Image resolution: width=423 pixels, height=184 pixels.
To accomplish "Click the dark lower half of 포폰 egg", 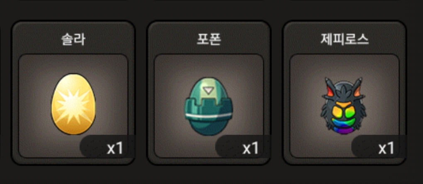I will coord(208,126).
